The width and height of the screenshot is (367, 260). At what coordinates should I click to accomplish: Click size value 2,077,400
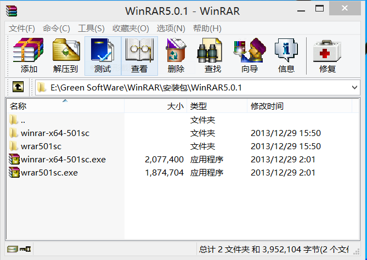(164, 160)
